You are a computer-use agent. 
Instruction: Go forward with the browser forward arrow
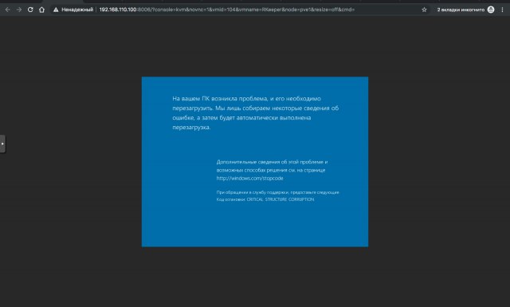(19, 10)
